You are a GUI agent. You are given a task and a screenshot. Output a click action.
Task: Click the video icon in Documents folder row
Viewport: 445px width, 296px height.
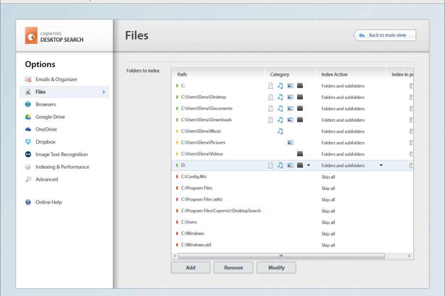(300, 108)
